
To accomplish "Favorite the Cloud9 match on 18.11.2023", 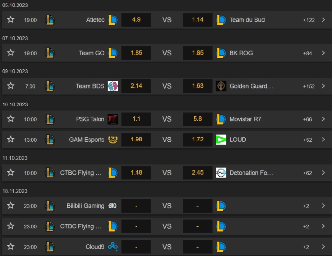I will (10, 247).
